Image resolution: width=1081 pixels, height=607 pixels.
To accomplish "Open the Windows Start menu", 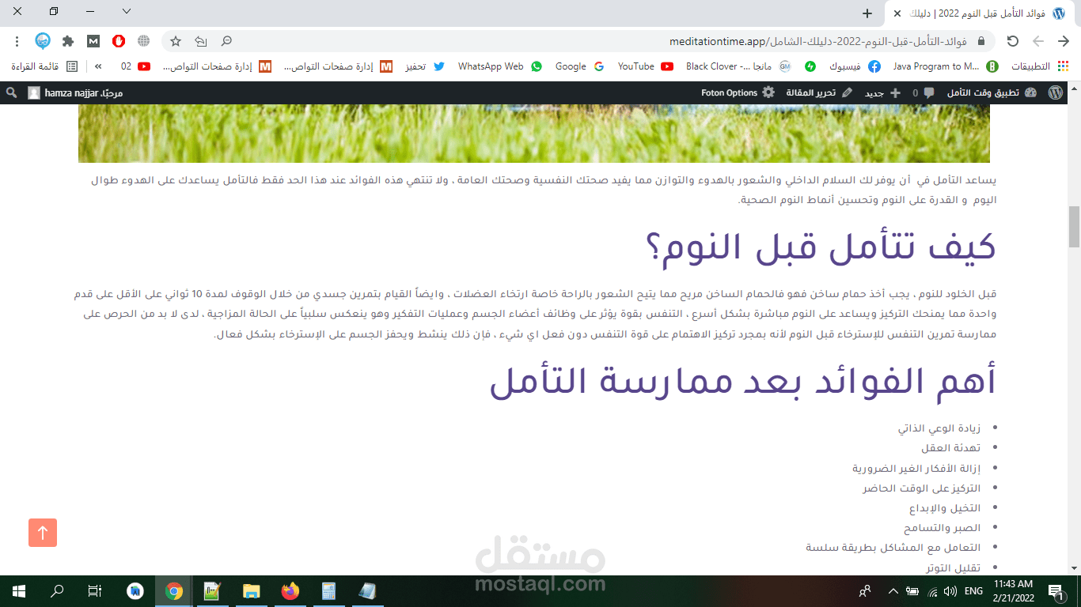I will [x=19, y=590].
